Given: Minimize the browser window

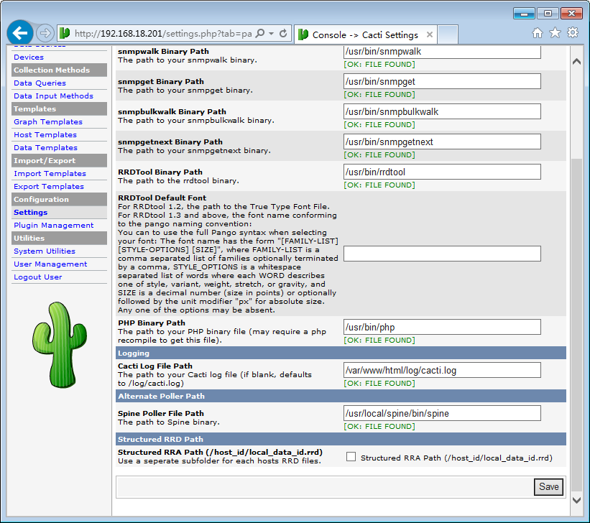Looking at the screenshot, I should [x=524, y=14].
